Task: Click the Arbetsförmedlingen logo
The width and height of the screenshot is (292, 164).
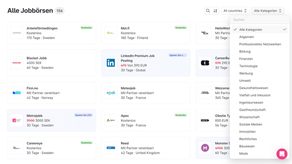Action: pyautogui.click(x=17, y=33)
